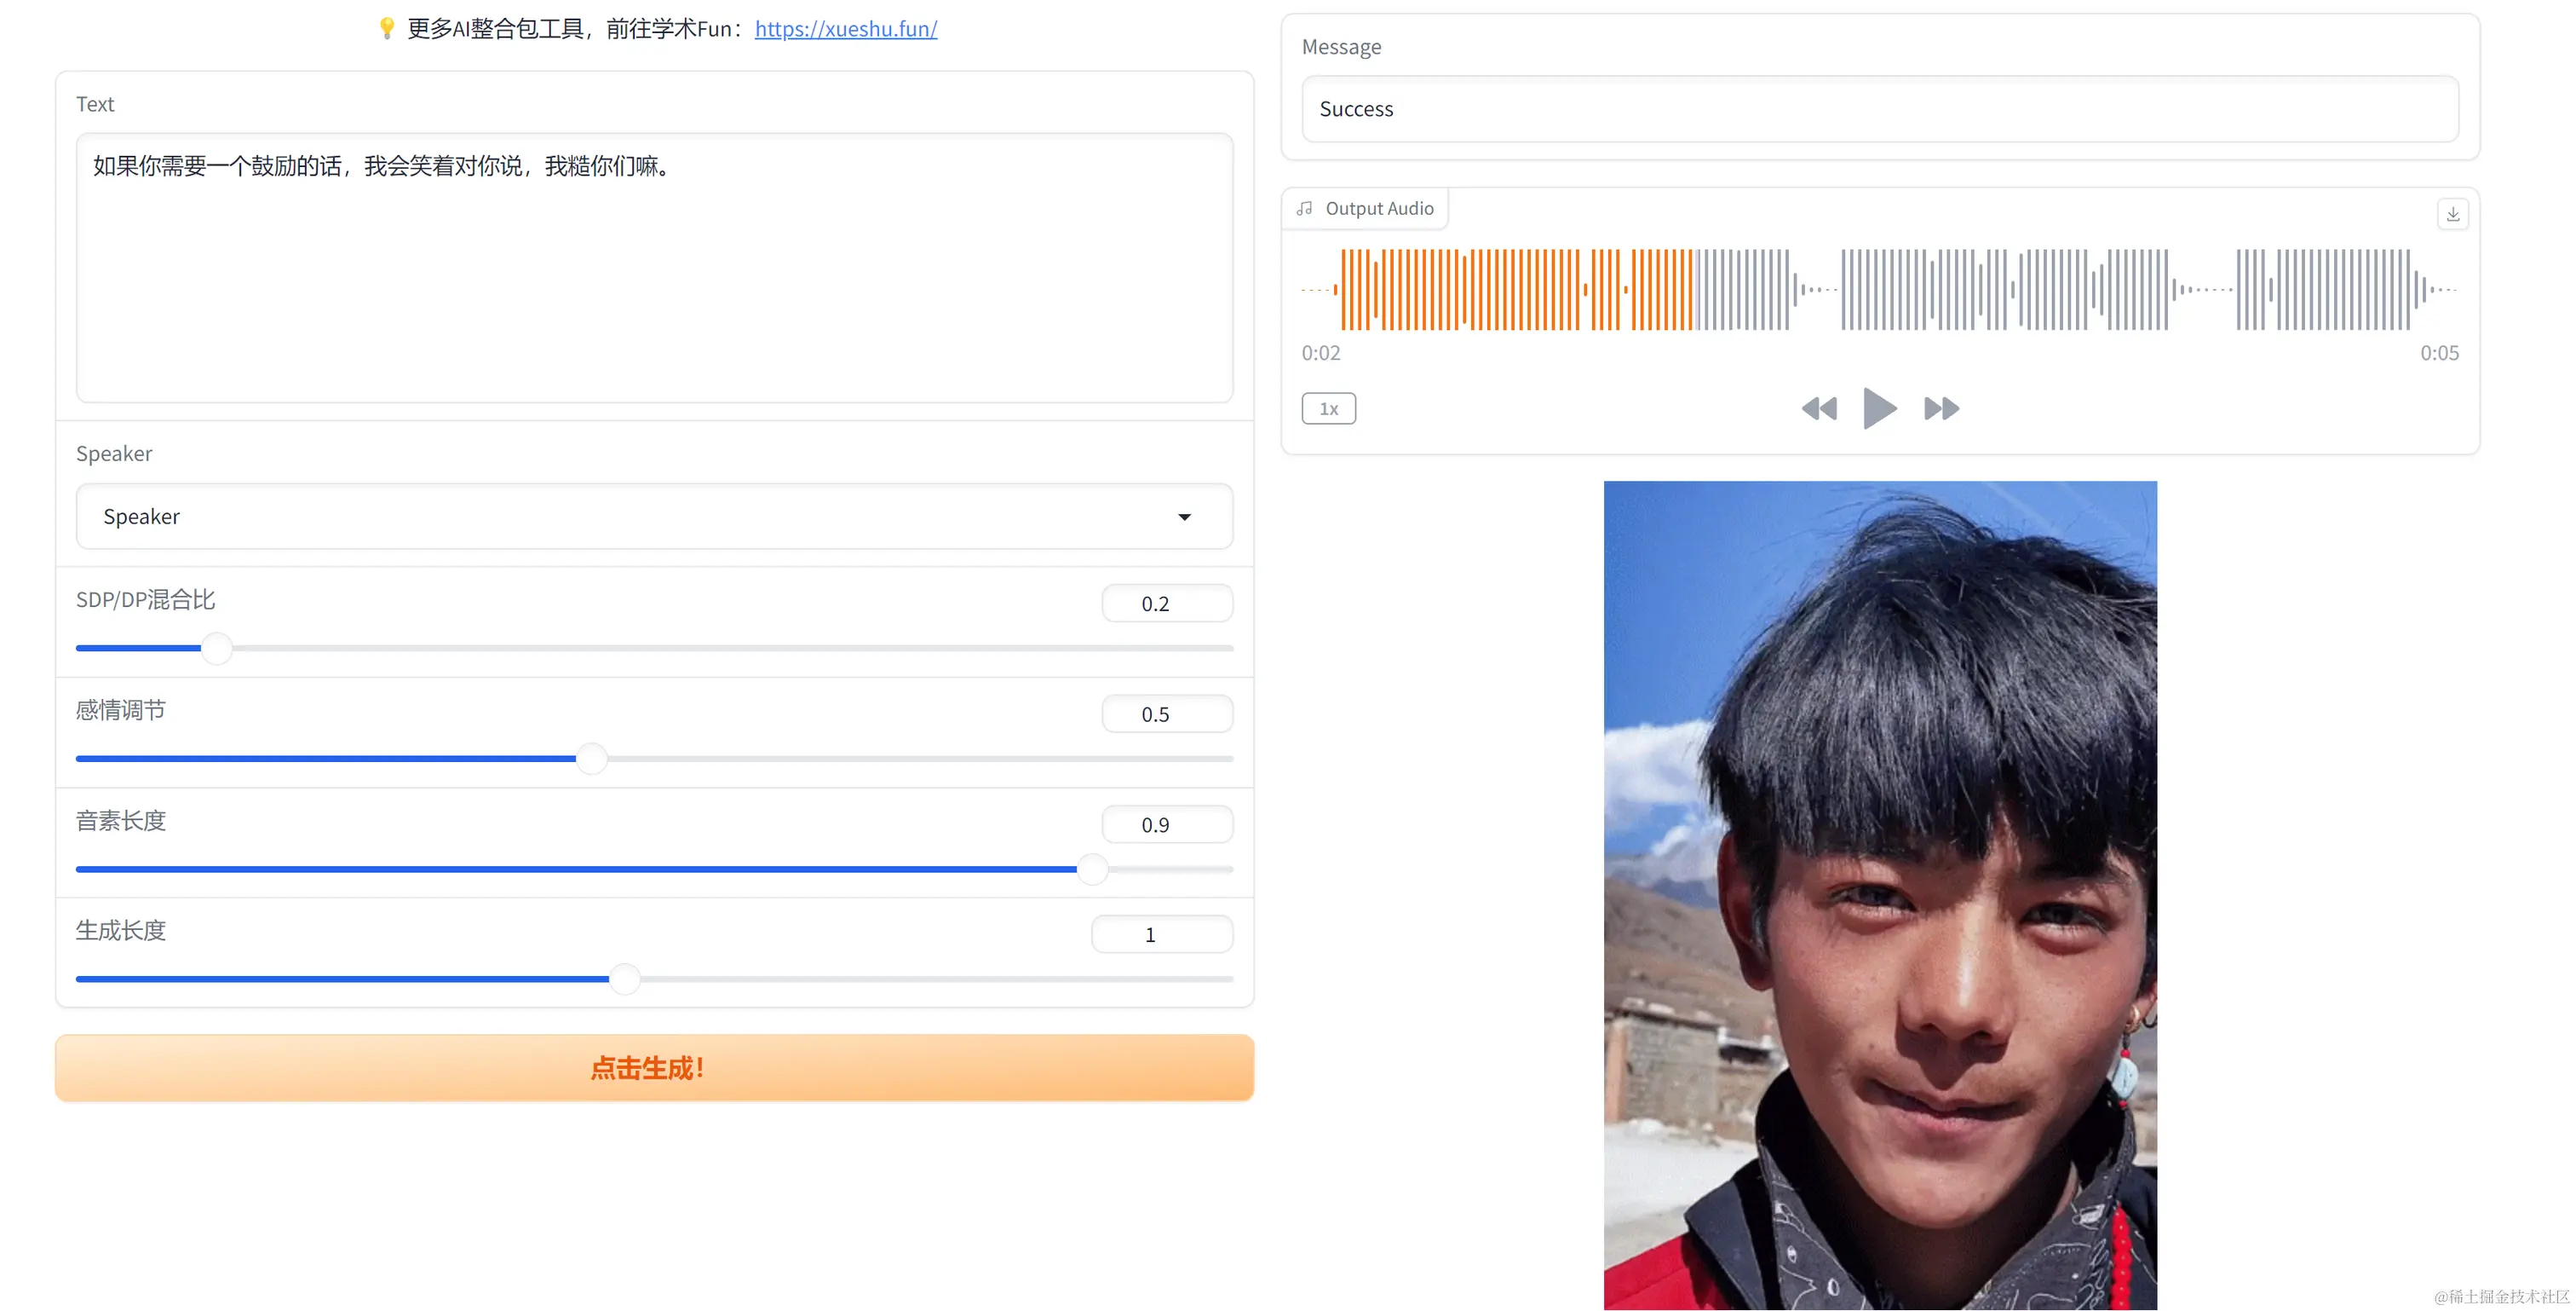The image size is (2576, 1311).
Task: Click into the Text input area
Action: click(654, 269)
